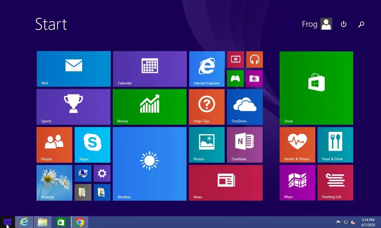Open the orange Music headphones tile
Image resolution: width=381 pixels, height=228 pixels.
pyautogui.click(x=254, y=59)
